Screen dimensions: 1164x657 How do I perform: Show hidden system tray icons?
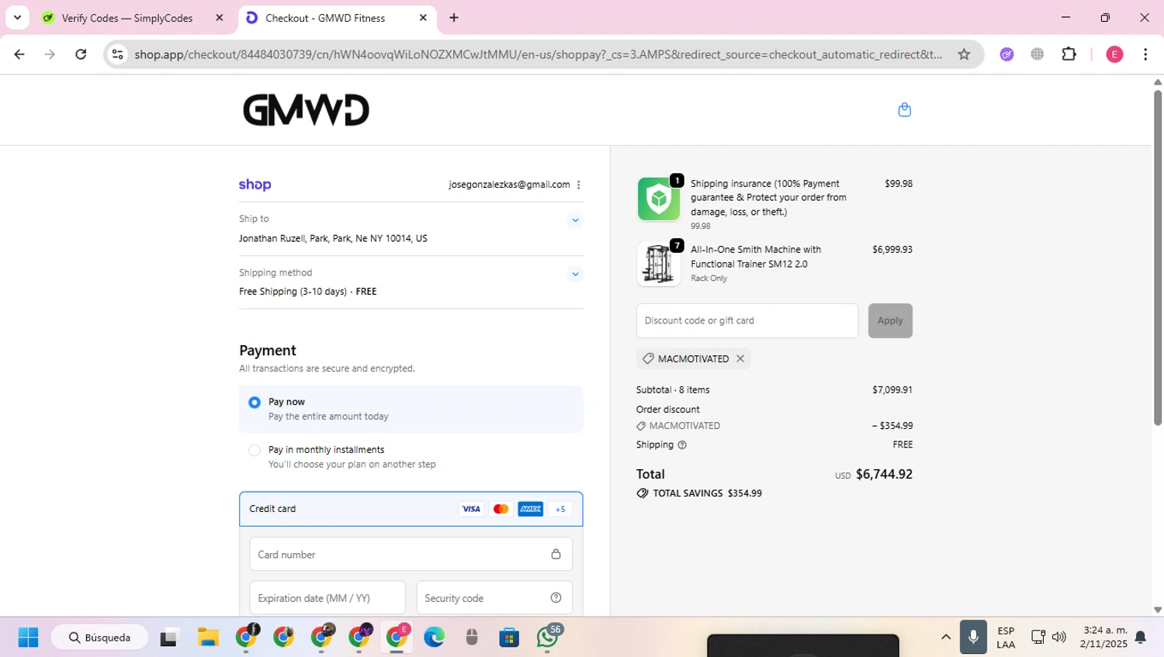tap(946, 637)
